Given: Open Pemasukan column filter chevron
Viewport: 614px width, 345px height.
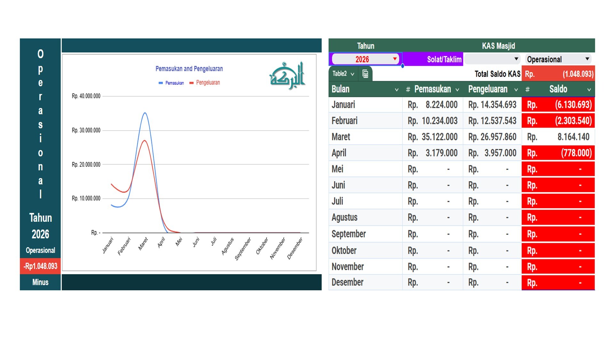Looking at the screenshot, I should (457, 90).
